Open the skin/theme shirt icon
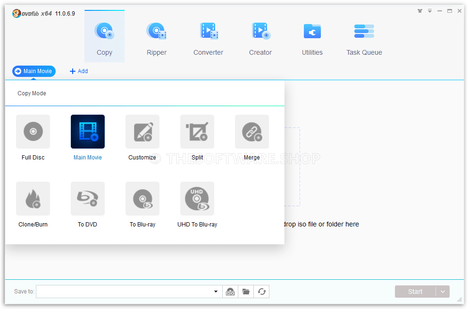The height and width of the screenshot is (309, 469). 420,11
